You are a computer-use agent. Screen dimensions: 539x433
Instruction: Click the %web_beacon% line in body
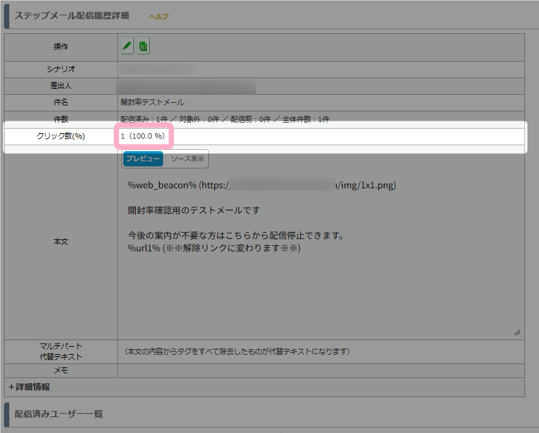(x=262, y=186)
